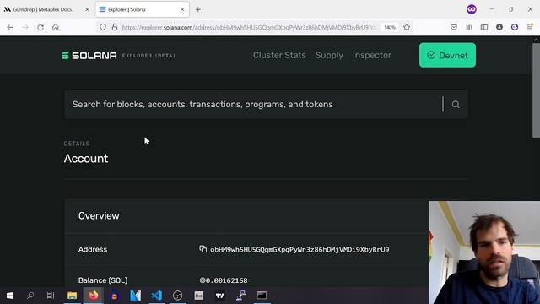The image size is (540, 304).
Task: Open the blue M app on taskbar
Action: click(x=135, y=296)
